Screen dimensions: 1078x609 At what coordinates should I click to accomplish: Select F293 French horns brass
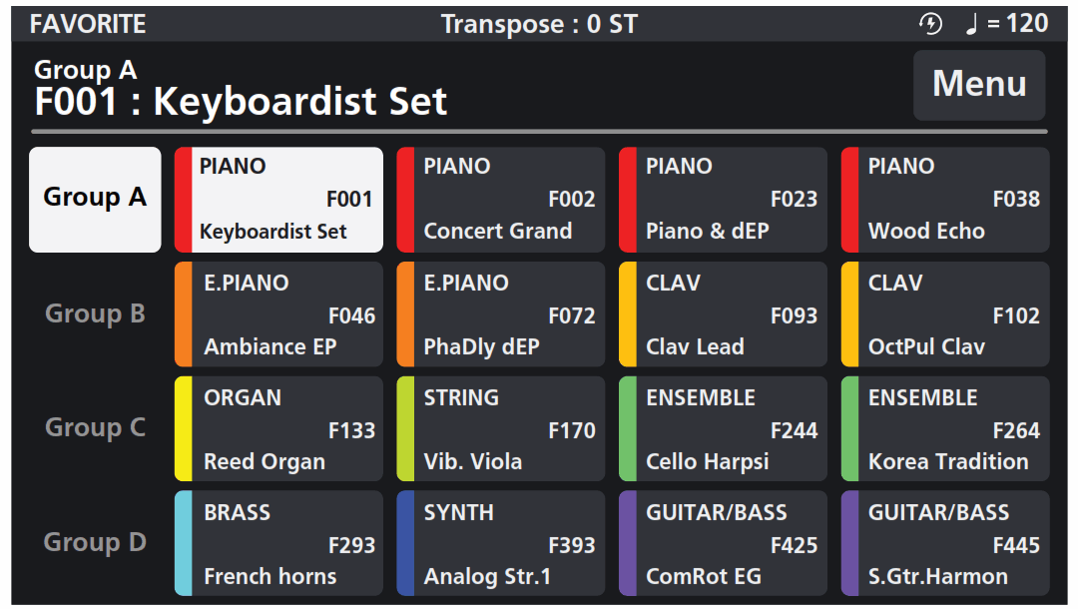(x=277, y=542)
